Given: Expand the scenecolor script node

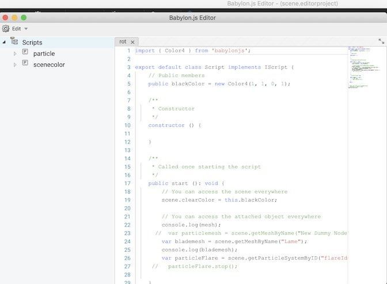Looking at the screenshot, I should pyautogui.click(x=15, y=65).
